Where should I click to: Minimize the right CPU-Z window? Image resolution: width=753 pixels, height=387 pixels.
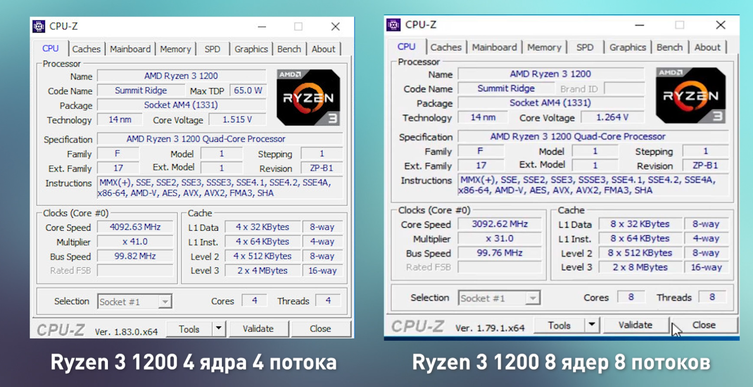pyautogui.click(x=639, y=25)
